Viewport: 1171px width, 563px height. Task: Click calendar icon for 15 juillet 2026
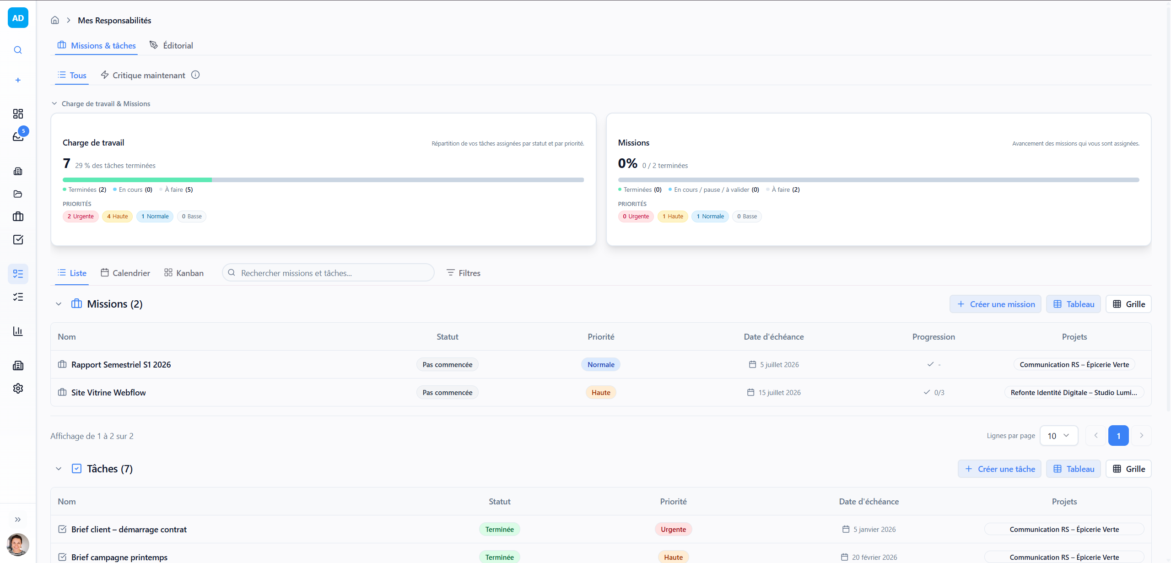tap(750, 392)
